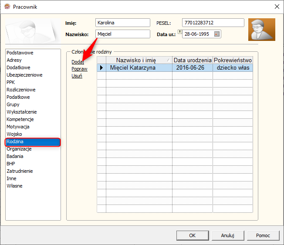
Task: Click Dodaj to add a family member
Action: pyautogui.click(x=78, y=62)
